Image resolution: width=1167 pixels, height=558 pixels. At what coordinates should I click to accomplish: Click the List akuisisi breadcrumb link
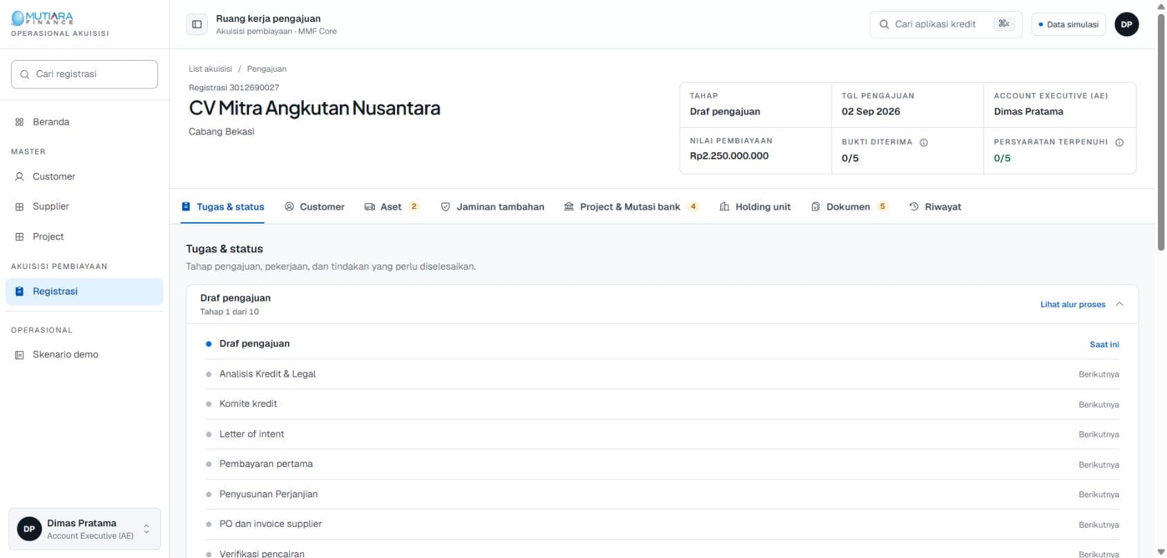tap(210, 69)
